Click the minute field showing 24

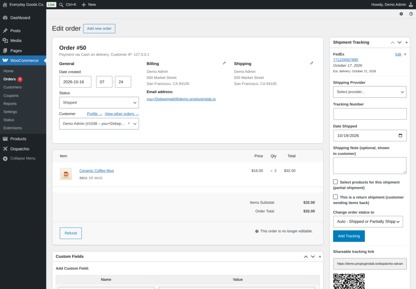coord(123,82)
